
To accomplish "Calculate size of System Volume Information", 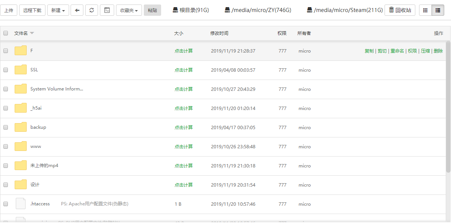I will [x=184, y=89].
